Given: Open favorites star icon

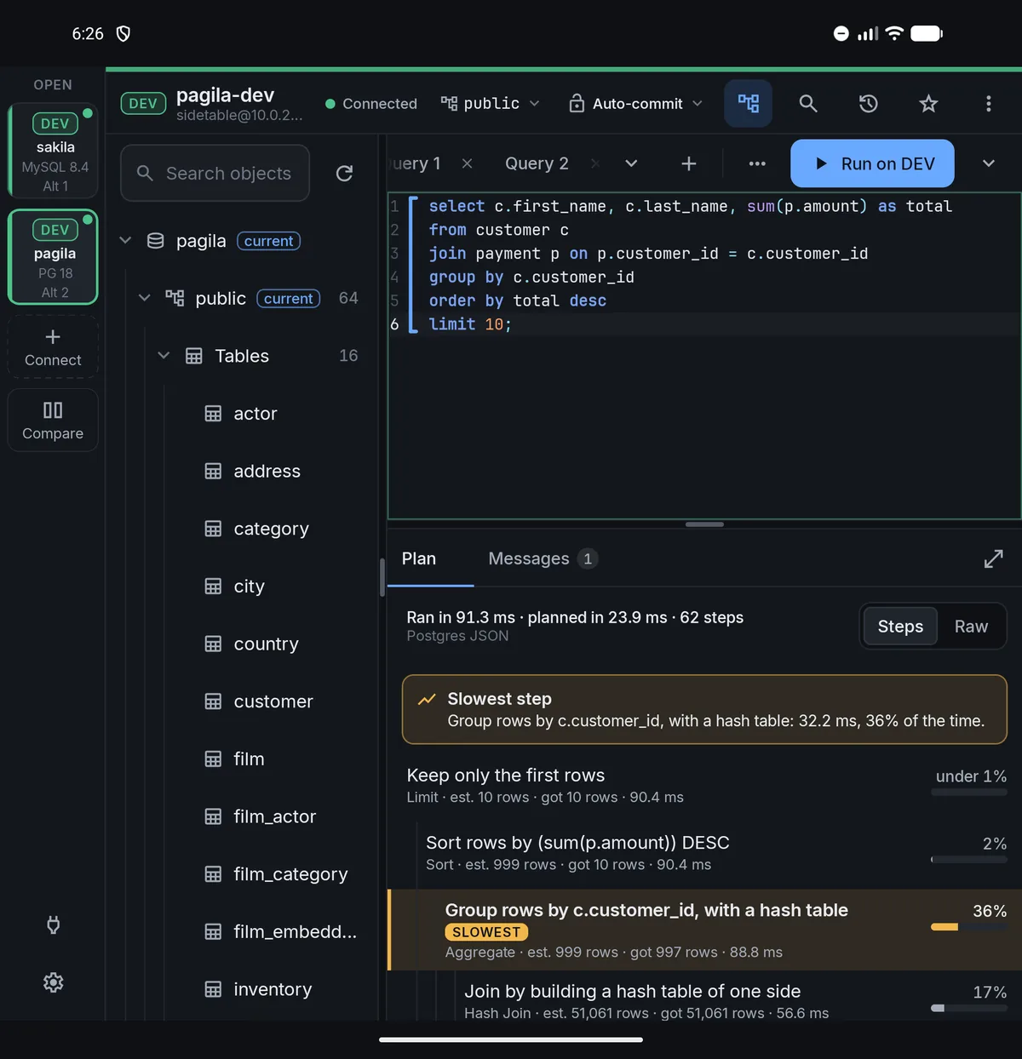Looking at the screenshot, I should click(x=928, y=103).
